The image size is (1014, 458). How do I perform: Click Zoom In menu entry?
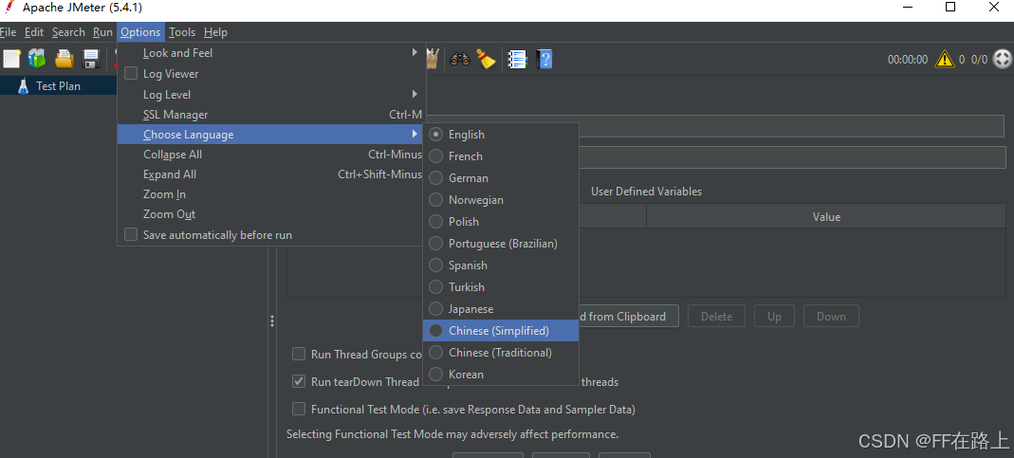click(x=271, y=194)
